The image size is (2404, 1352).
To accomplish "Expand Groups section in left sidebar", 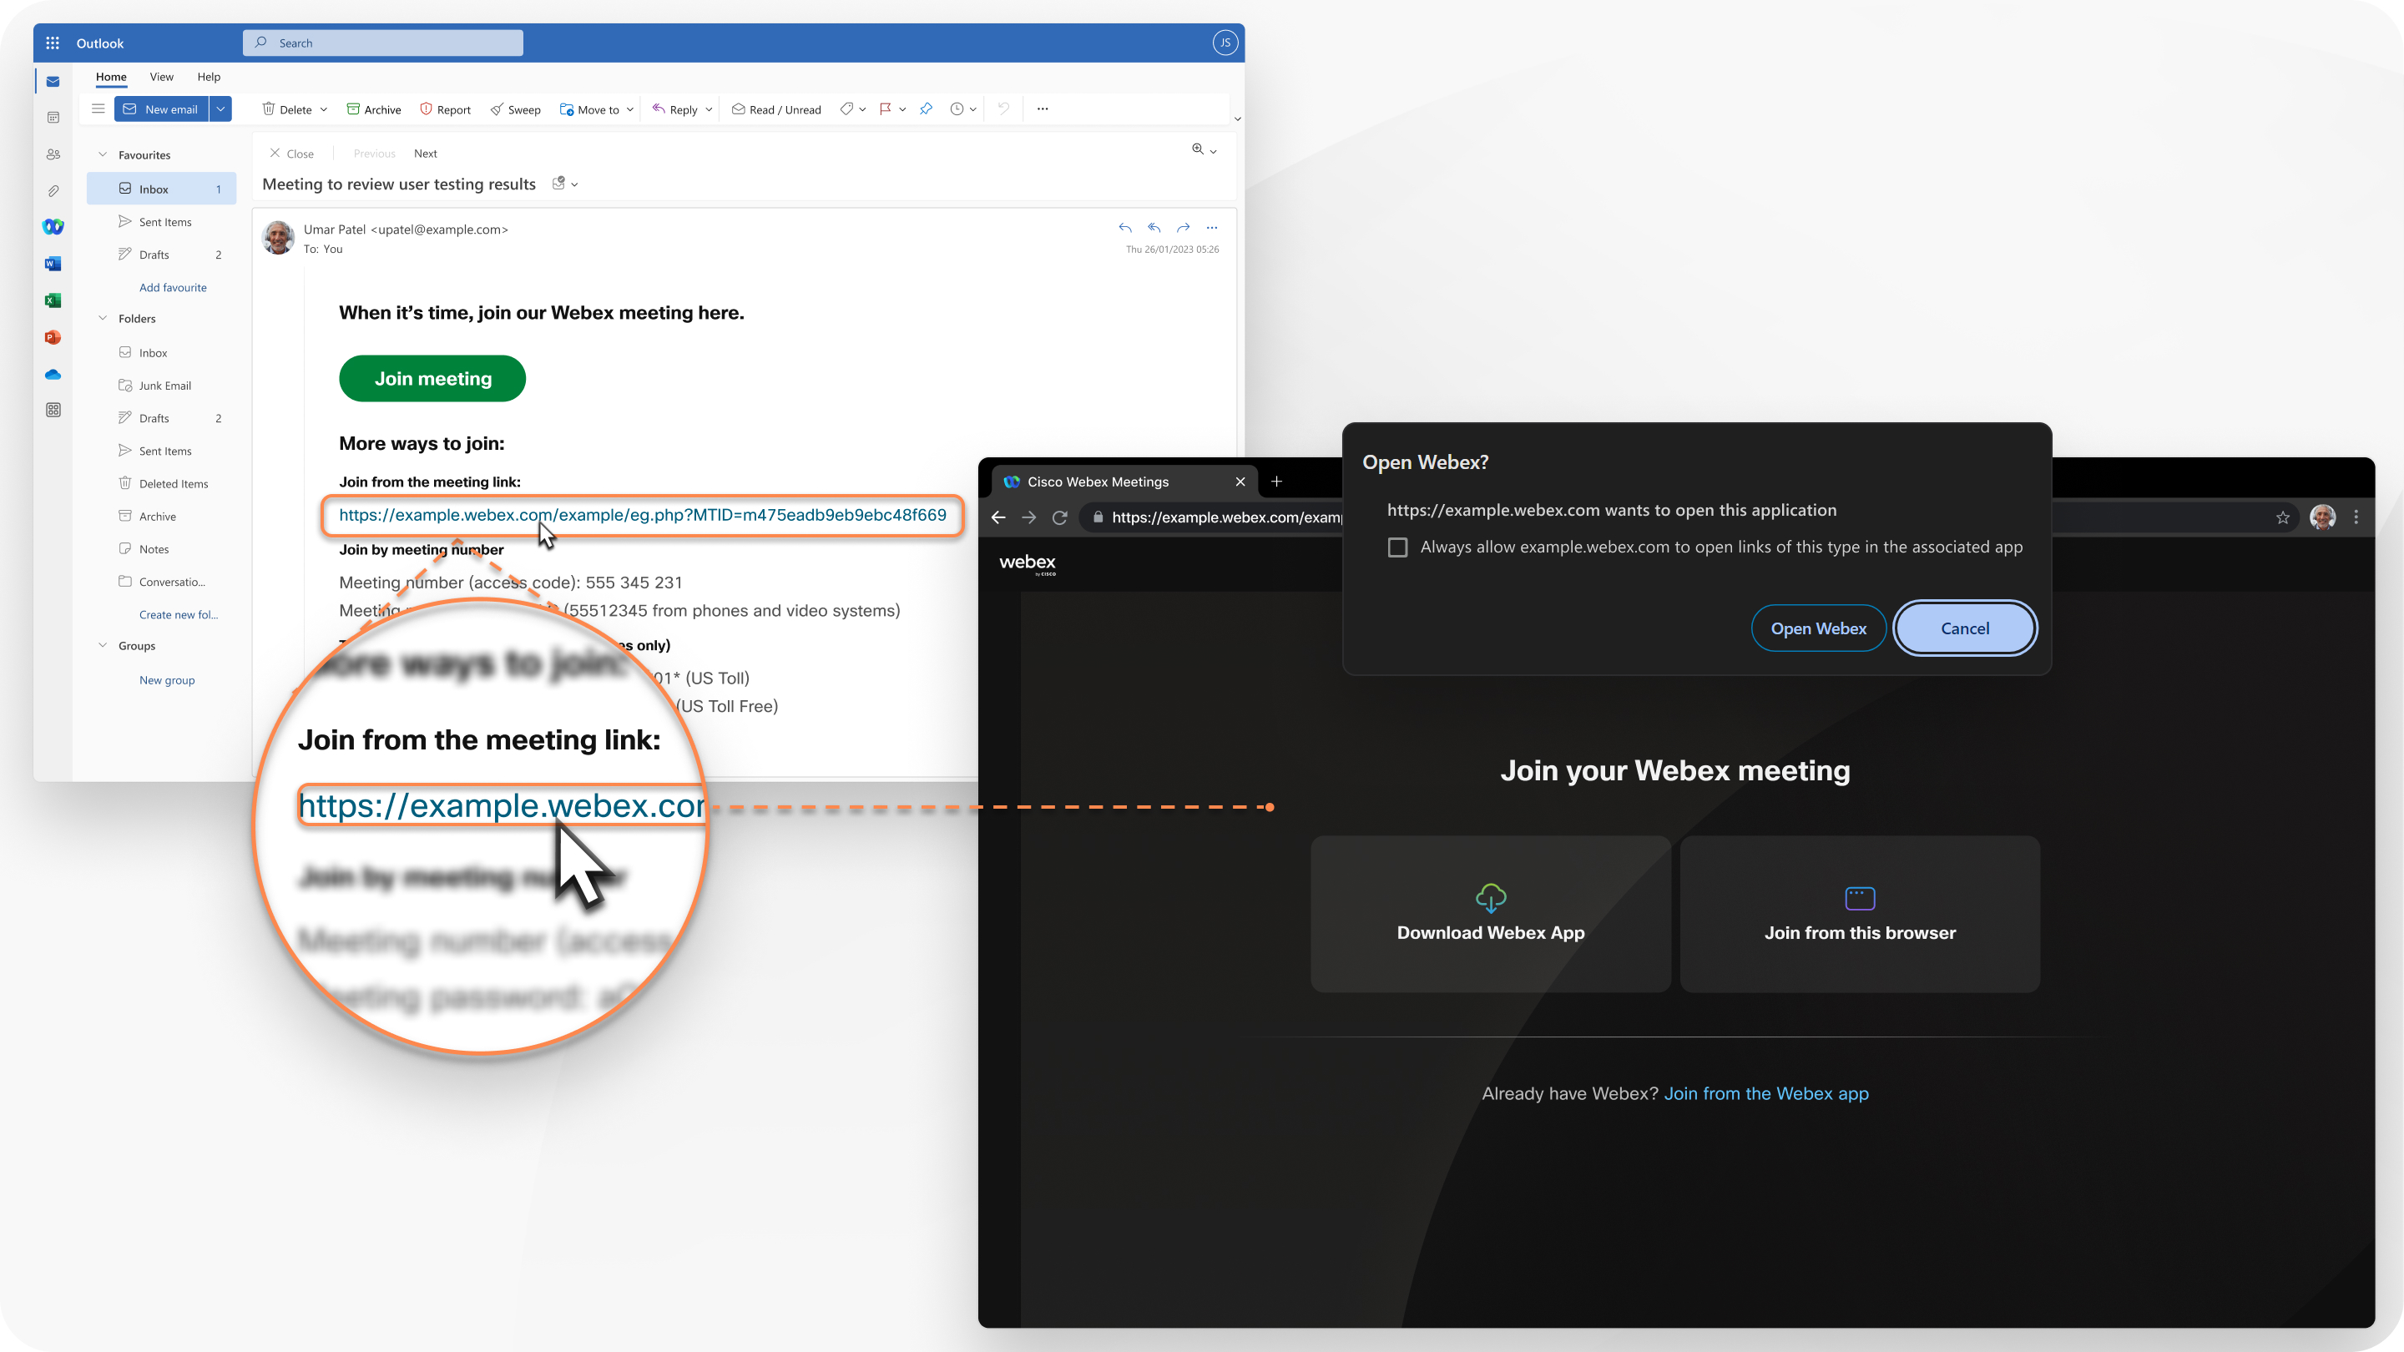I will click(103, 645).
